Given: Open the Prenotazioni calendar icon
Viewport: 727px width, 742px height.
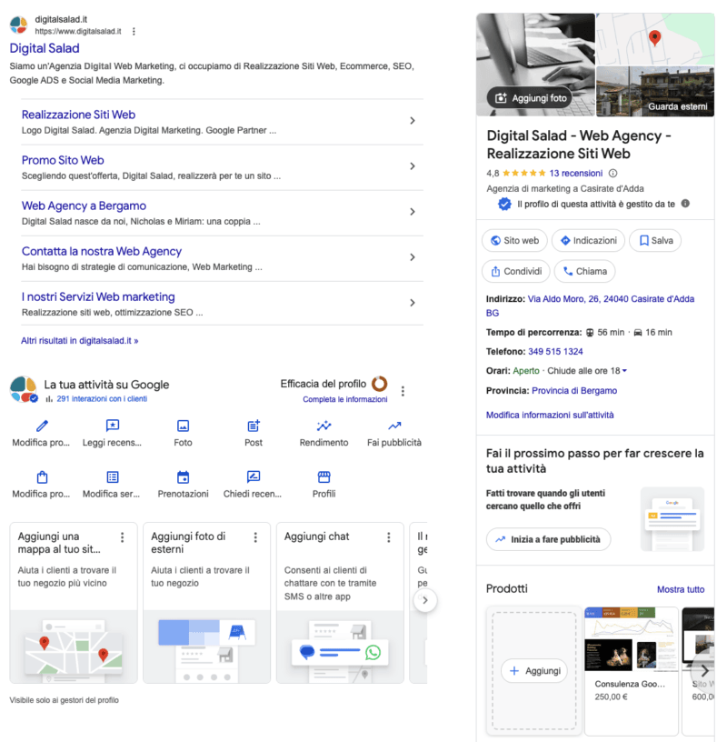Looking at the screenshot, I should pos(183,477).
